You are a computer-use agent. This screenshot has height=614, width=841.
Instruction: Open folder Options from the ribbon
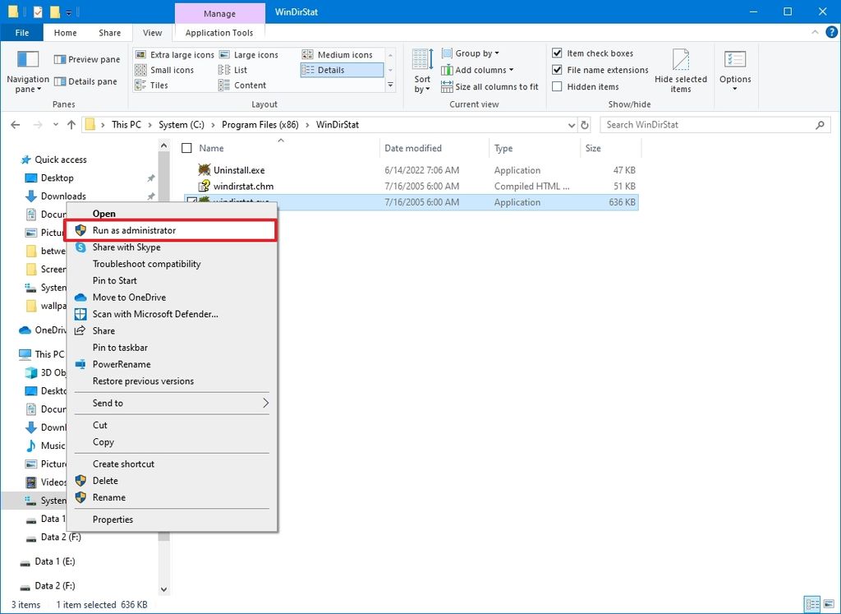735,70
